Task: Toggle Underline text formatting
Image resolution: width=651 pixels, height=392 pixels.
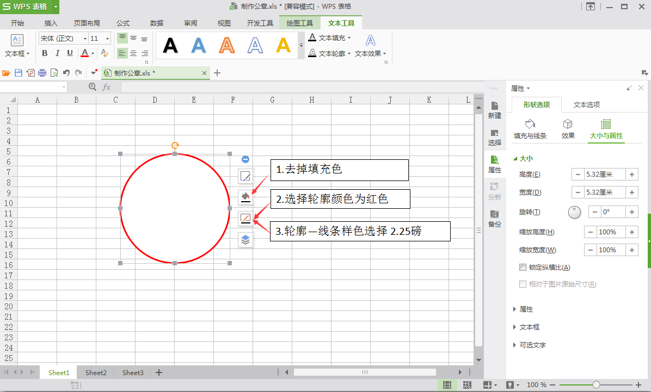Action: click(70, 53)
